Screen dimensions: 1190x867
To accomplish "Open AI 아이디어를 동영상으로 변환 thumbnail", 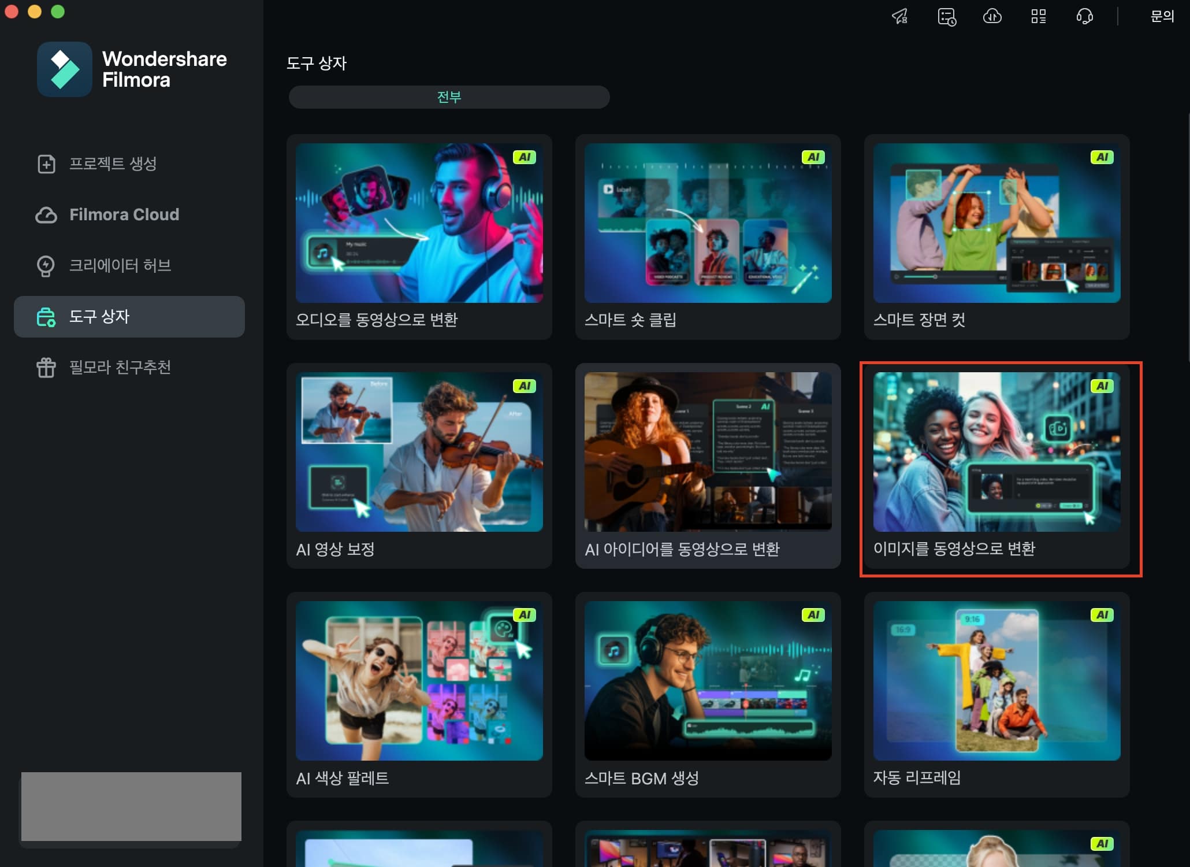I will click(708, 452).
